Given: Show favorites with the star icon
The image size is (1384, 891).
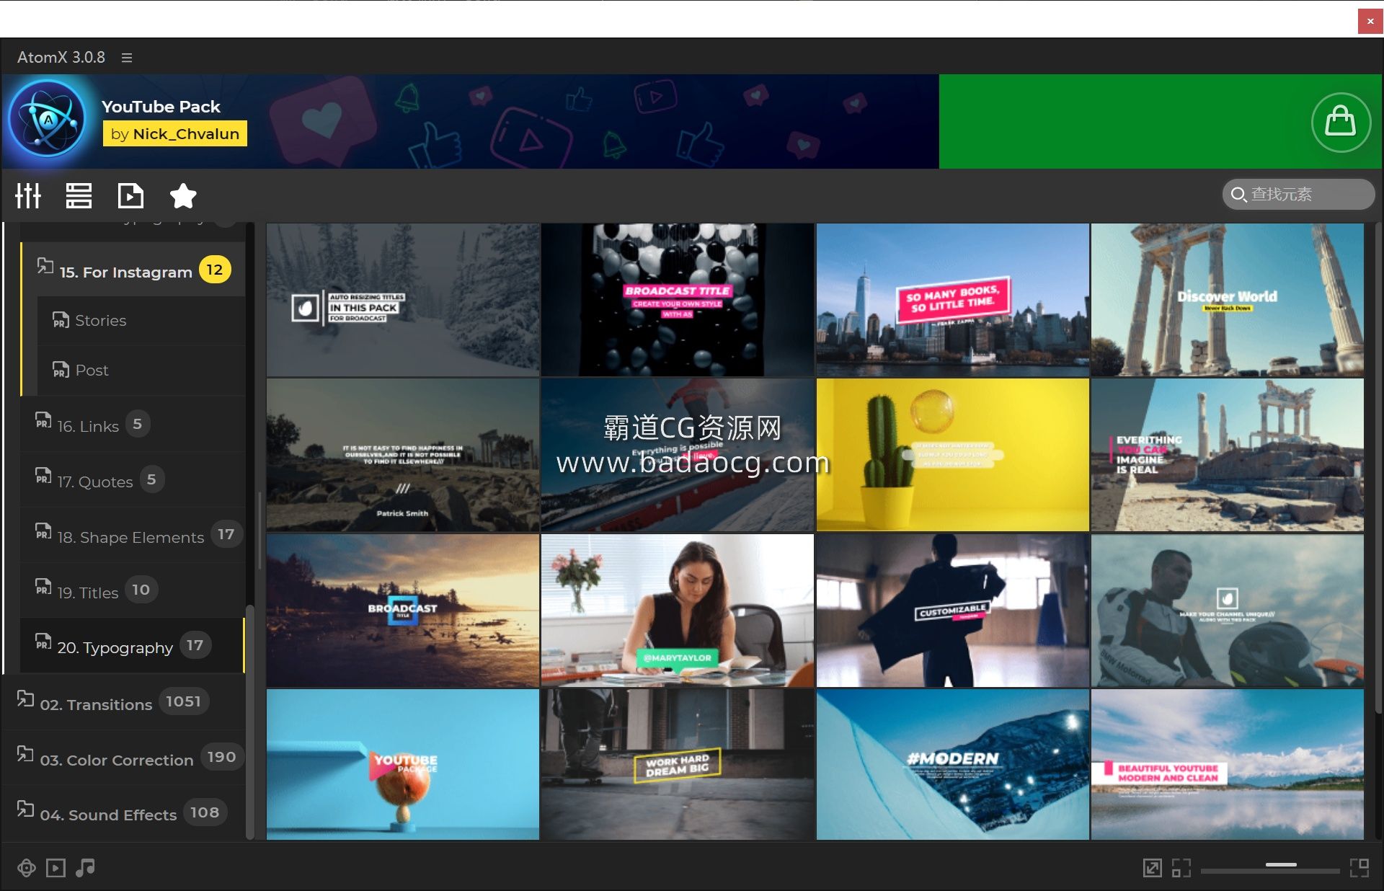Looking at the screenshot, I should click(x=183, y=195).
